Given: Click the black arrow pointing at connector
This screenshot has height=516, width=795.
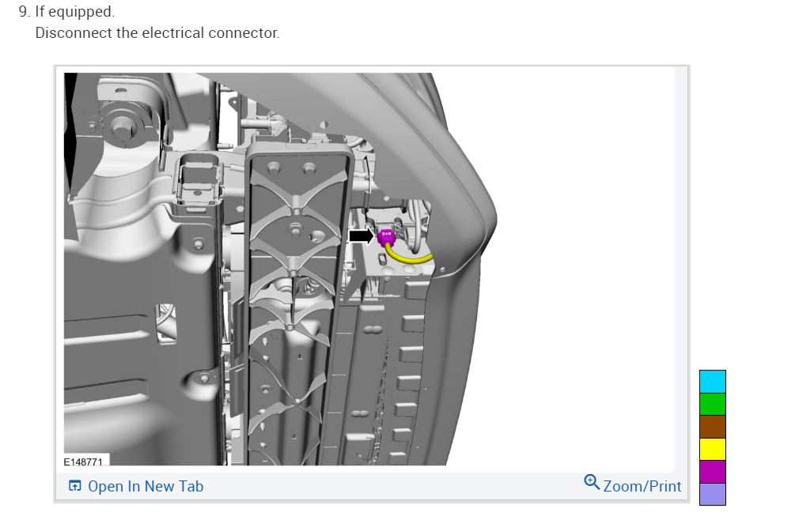Looking at the screenshot, I should [362, 235].
